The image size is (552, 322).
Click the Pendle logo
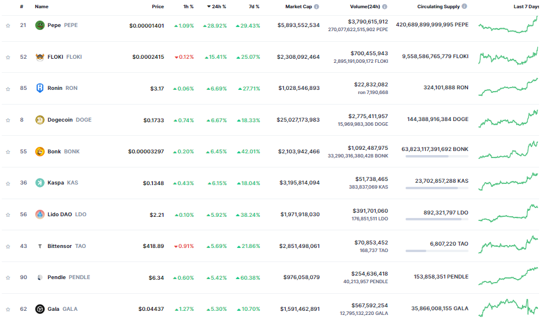pos(40,277)
